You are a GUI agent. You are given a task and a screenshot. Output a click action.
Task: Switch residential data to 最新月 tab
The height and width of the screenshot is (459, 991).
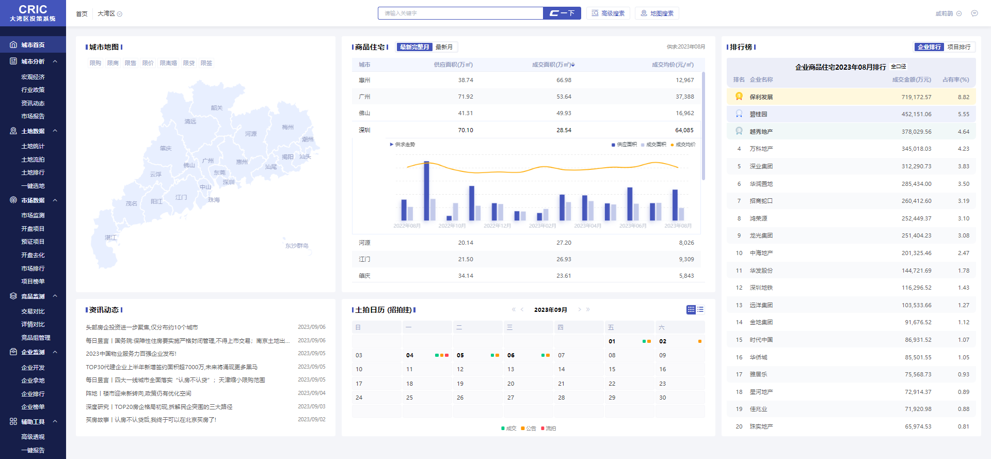[x=444, y=47]
